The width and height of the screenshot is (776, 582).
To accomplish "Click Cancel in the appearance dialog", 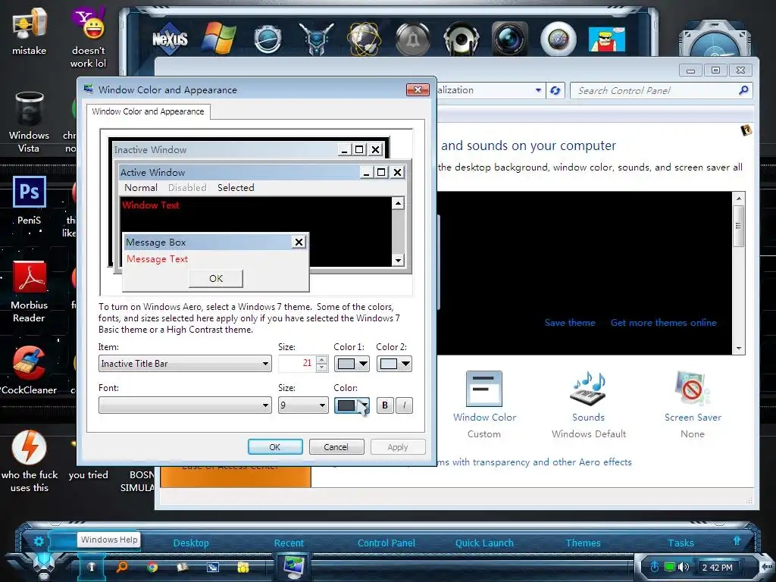I will [x=336, y=447].
